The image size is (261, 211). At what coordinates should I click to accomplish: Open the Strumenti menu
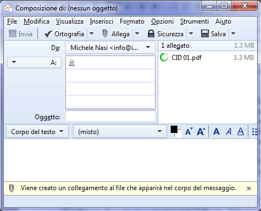(195, 21)
